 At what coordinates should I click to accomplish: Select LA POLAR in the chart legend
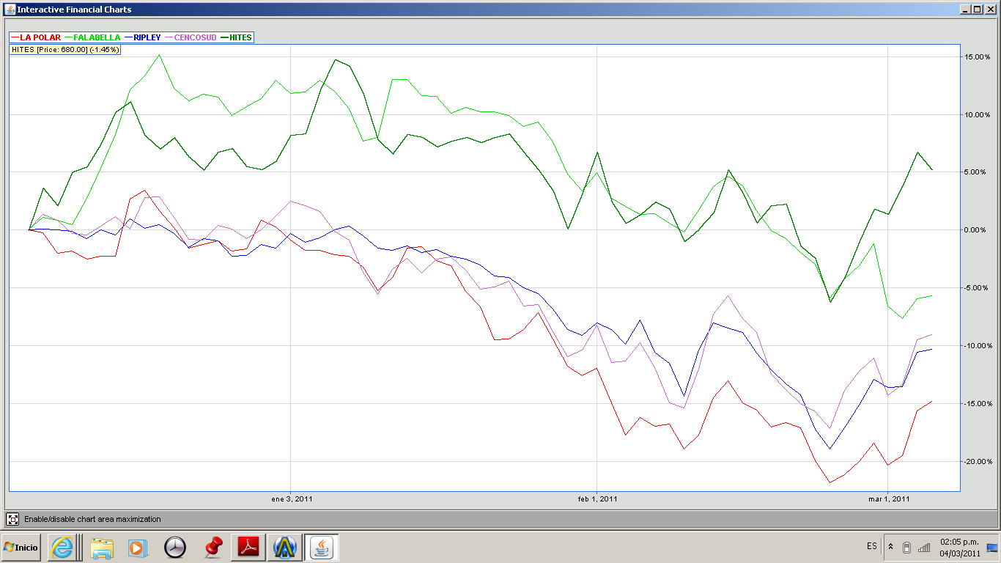point(36,37)
